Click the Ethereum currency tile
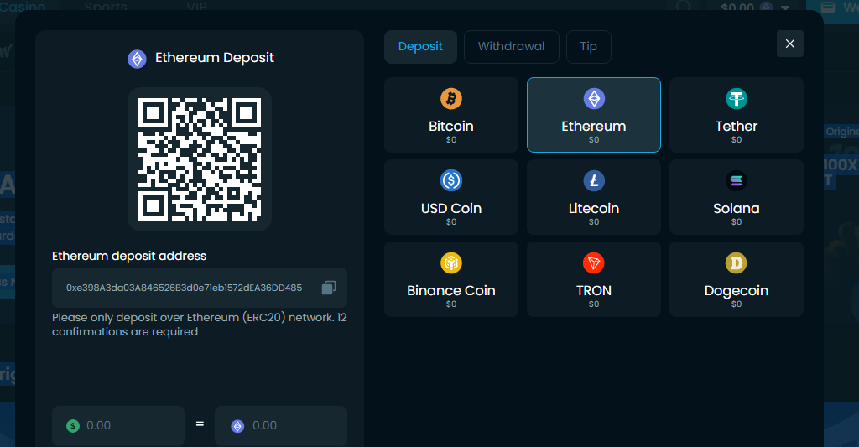Image resolution: width=859 pixels, height=447 pixels. 594,115
